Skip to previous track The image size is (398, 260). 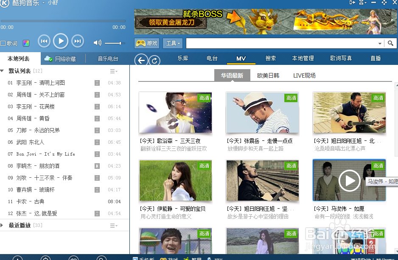tap(44, 41)
